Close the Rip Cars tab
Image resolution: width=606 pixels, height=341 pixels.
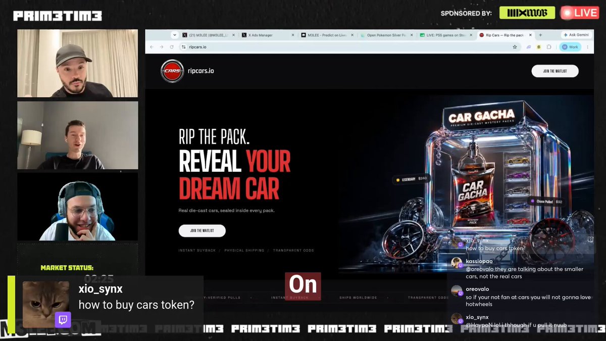(x=529, y=35)
